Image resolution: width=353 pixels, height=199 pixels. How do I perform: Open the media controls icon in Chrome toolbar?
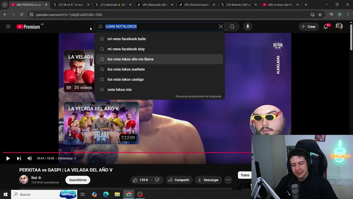click(x=331, y=15)
